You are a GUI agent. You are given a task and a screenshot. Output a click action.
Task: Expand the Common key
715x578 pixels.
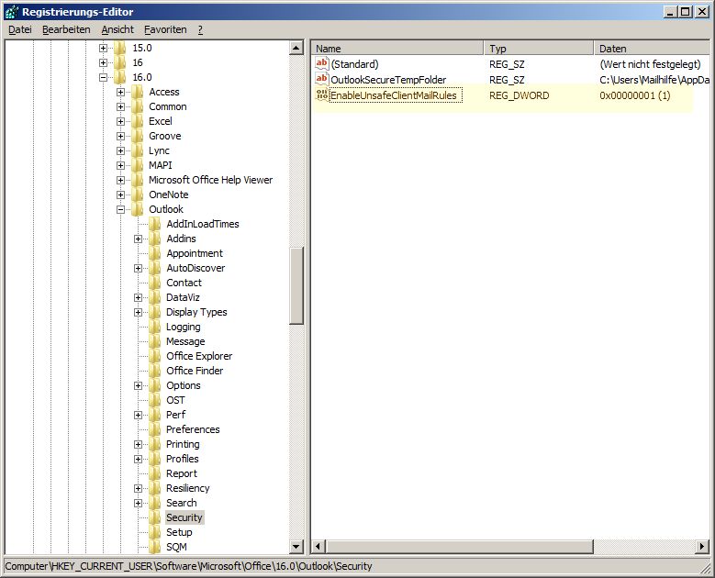point(120,106)
